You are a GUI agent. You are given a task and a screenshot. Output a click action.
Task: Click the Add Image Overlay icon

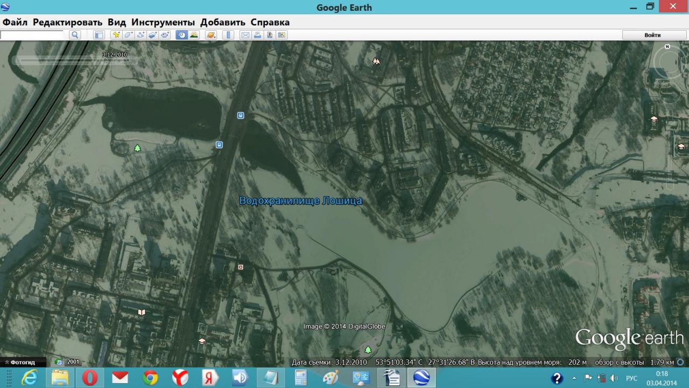[153, 35]
